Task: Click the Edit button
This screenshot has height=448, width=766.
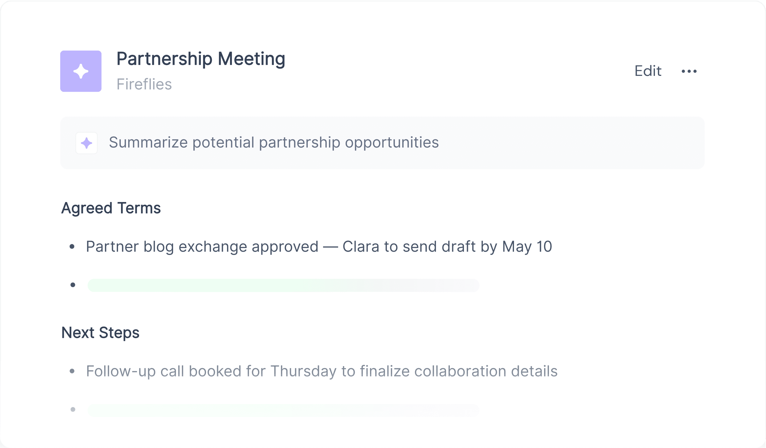Action: (x=648, y=71)
